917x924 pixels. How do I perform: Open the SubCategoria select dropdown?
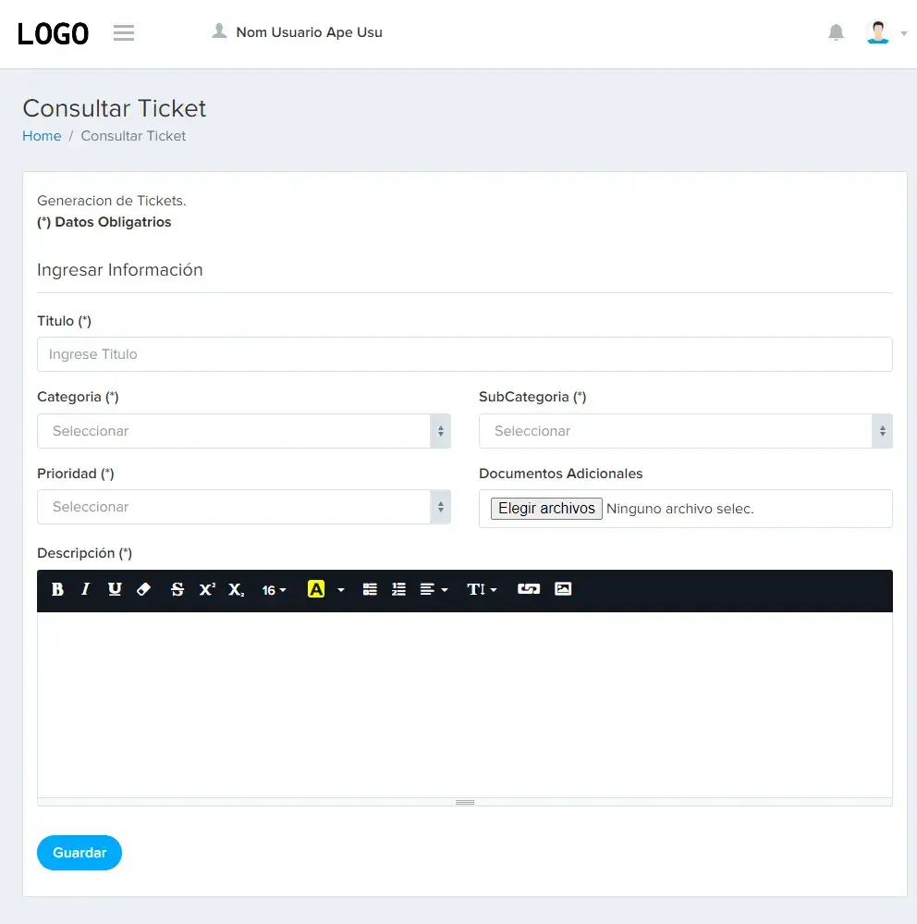click(x=686, y=431)
